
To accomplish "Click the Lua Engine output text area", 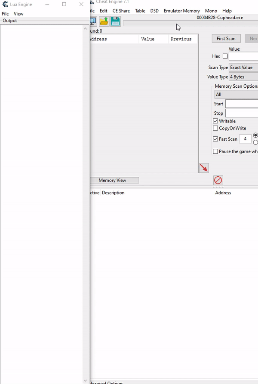I will click(x=42, y=204).
